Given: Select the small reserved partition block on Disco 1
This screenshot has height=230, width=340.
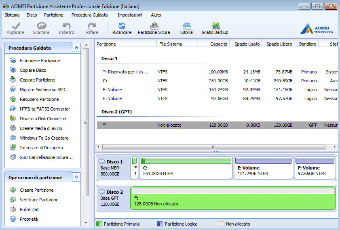Looking at the screenshot, I should (x=134, y=168).
